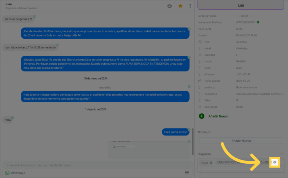Viewport: 288px width, 178px height.
Task: Click the Fecha pedido calendar icon
Action: tap(200, 81)
